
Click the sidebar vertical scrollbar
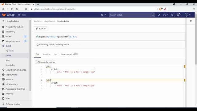click(30, 55)
